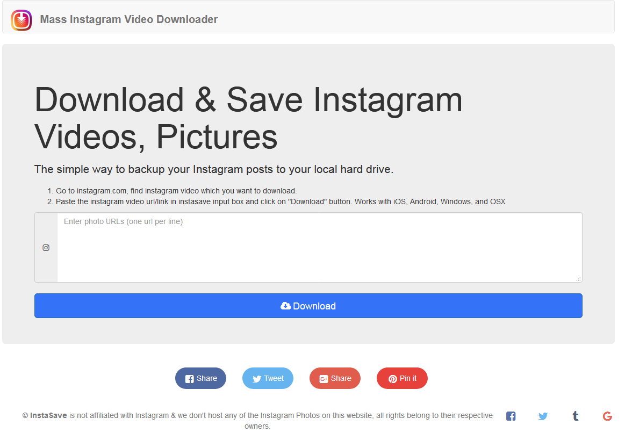
Task: Click the Pin it button
Action: pos(402,378)
